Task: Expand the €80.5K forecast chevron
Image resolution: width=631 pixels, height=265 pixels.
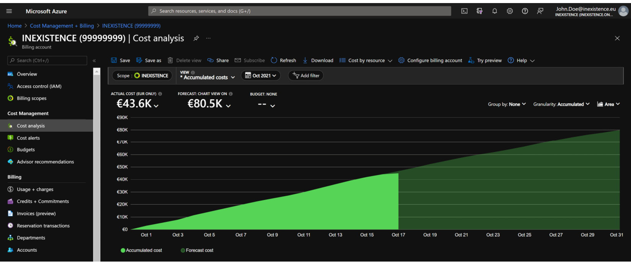Action: 228,106
